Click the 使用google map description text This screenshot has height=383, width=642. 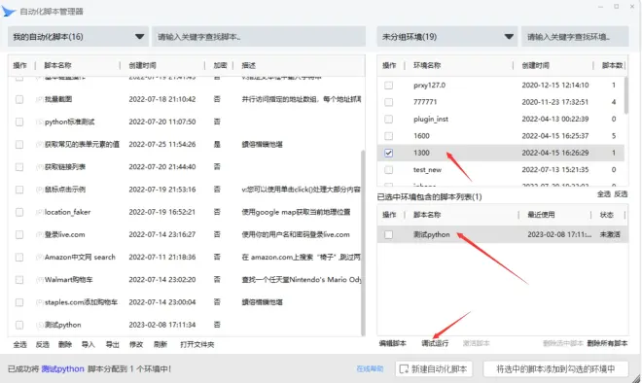pyautogui.click(x=296, y=212)
